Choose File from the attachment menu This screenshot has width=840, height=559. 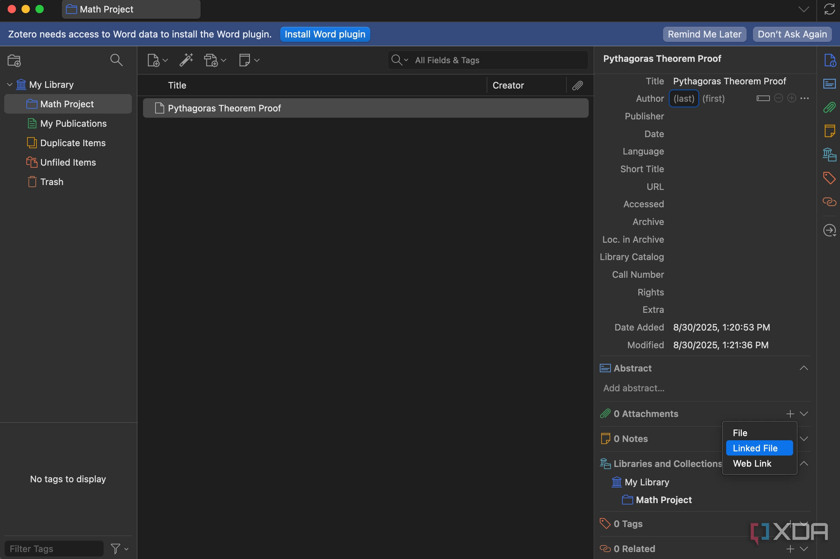point(759,433)
